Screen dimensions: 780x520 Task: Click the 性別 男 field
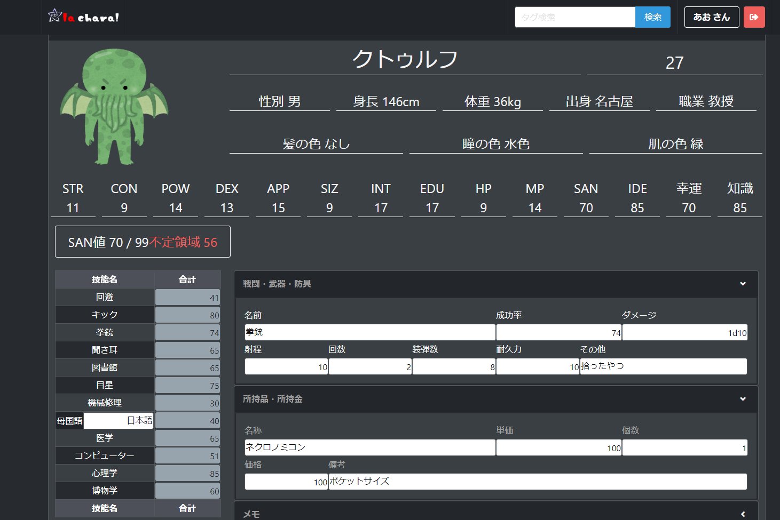(280, 101)
